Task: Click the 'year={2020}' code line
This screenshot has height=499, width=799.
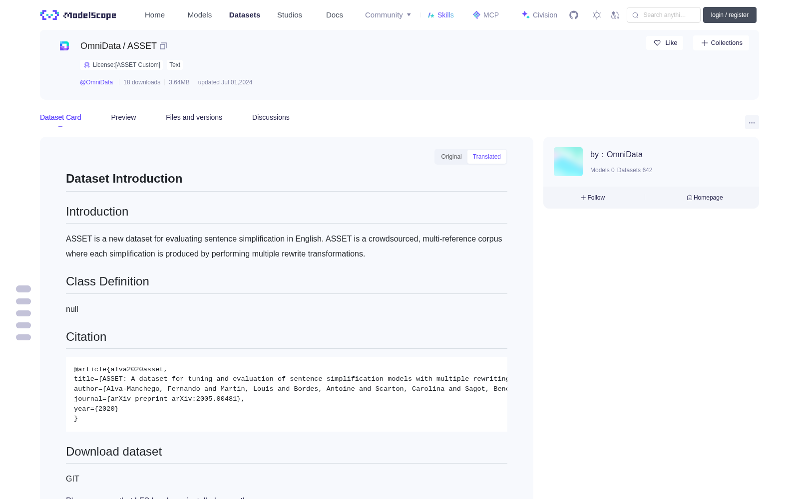Action: (96, 409)
